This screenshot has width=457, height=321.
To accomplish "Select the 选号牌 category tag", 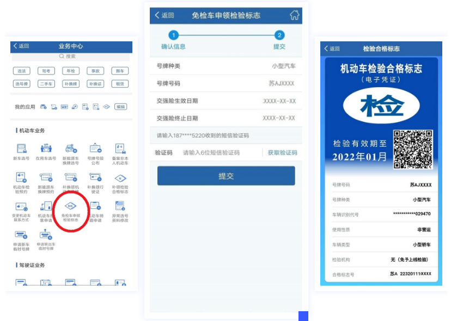I will 22,84.
